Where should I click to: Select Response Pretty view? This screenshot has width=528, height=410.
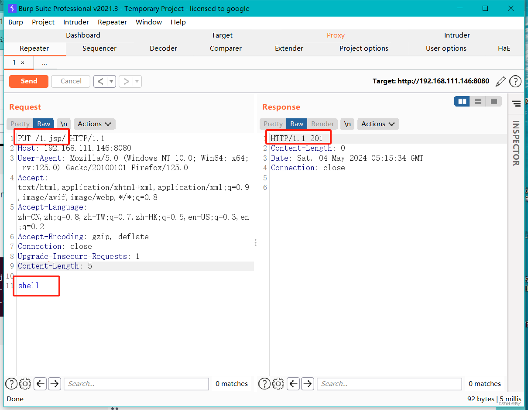click(273, 124)
